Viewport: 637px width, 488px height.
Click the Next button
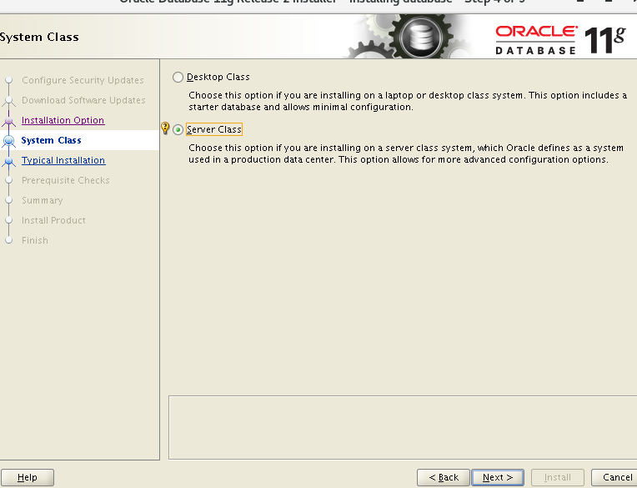(x=498, y=477)
